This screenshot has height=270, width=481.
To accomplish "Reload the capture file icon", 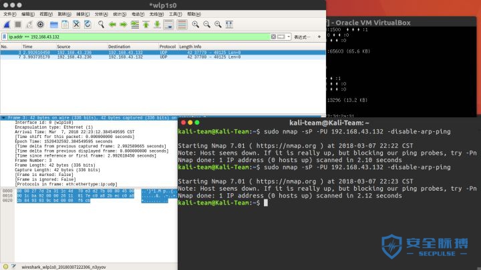I will 88,25.
